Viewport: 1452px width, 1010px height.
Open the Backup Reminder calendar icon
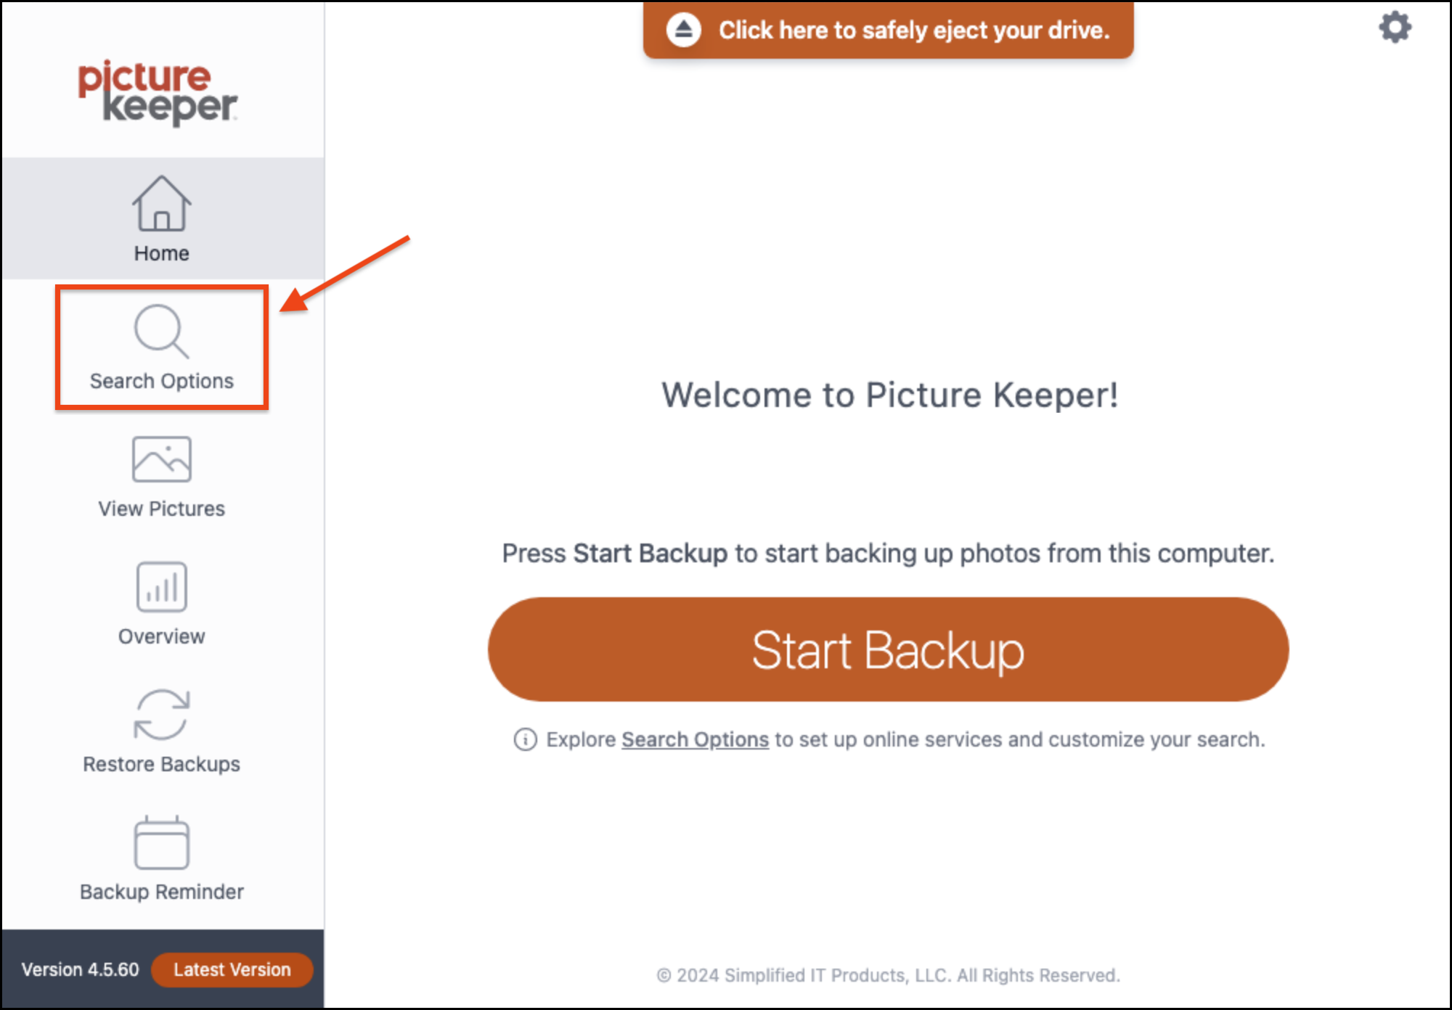[161, 842]
